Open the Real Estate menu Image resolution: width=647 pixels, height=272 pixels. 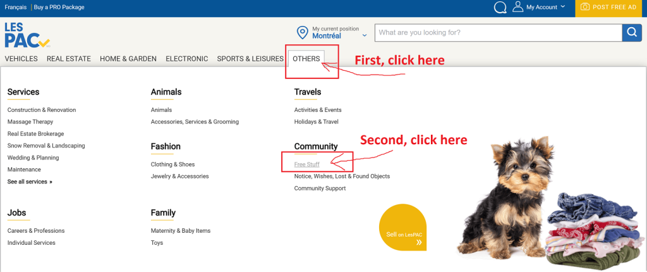click(68, 59)
